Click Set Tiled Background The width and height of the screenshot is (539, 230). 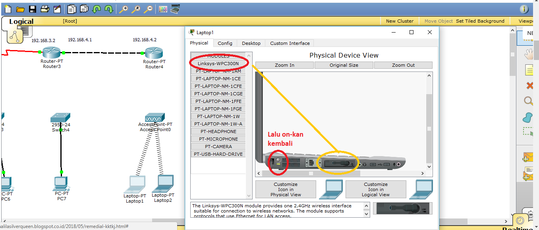(480, 21)
